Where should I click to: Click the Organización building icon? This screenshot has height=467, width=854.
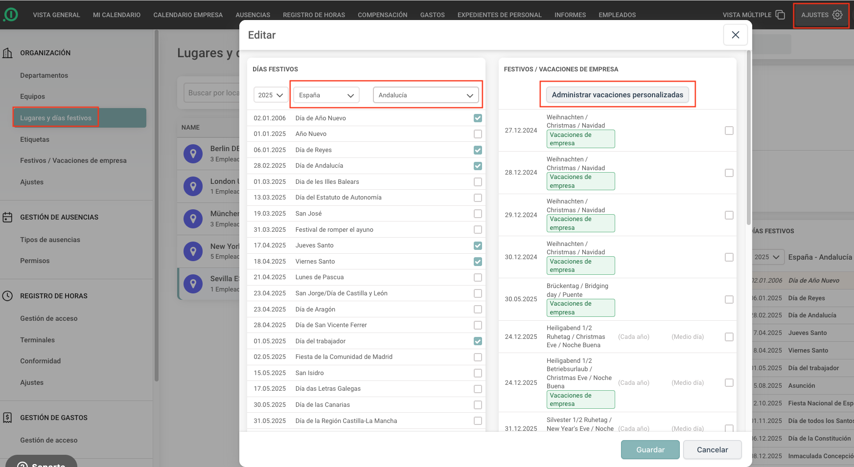(x=8, y=53)
